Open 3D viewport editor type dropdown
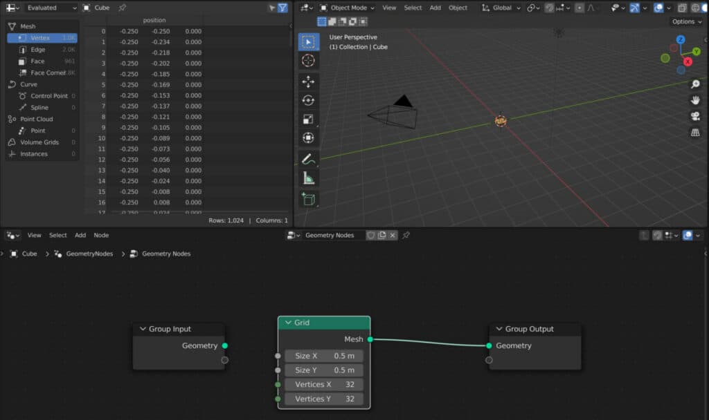The width and height of the screenshot is (709, 420). pyautogui.click(x=307, y=8)
